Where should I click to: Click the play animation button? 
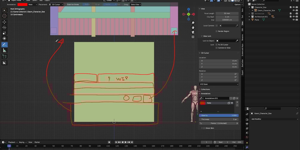pos(125,142)
